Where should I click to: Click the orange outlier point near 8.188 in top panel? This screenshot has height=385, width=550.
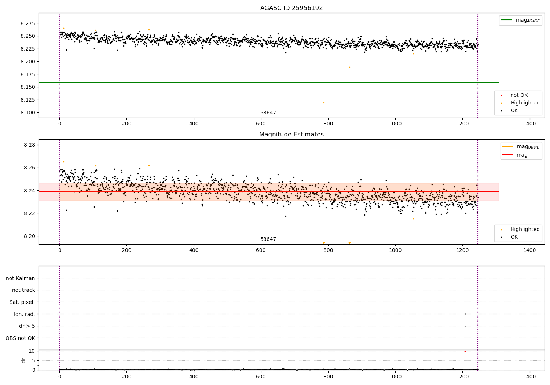coord(349,67)
